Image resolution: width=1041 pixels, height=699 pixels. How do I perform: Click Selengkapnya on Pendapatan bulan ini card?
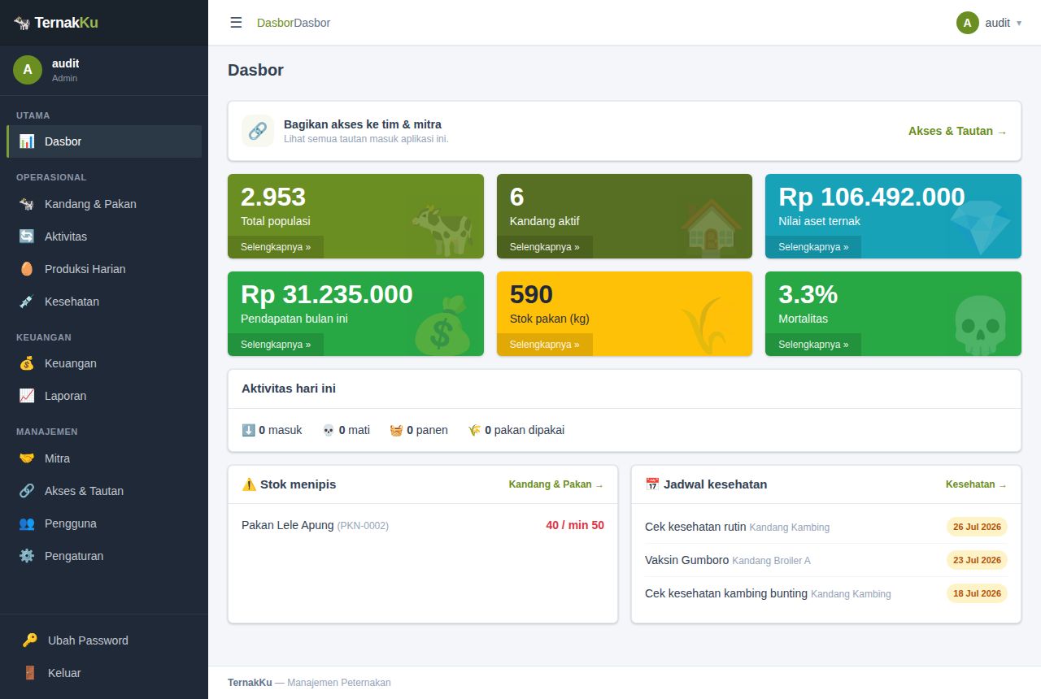point(276,345)
